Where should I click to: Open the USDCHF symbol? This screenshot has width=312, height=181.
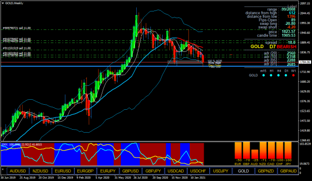[198, 171]
